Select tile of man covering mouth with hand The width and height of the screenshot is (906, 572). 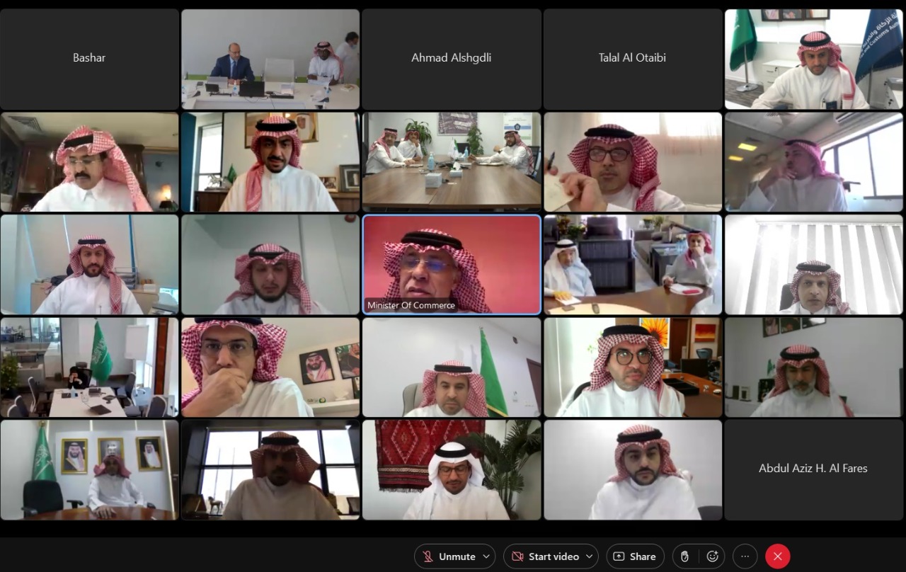(270, 367)
